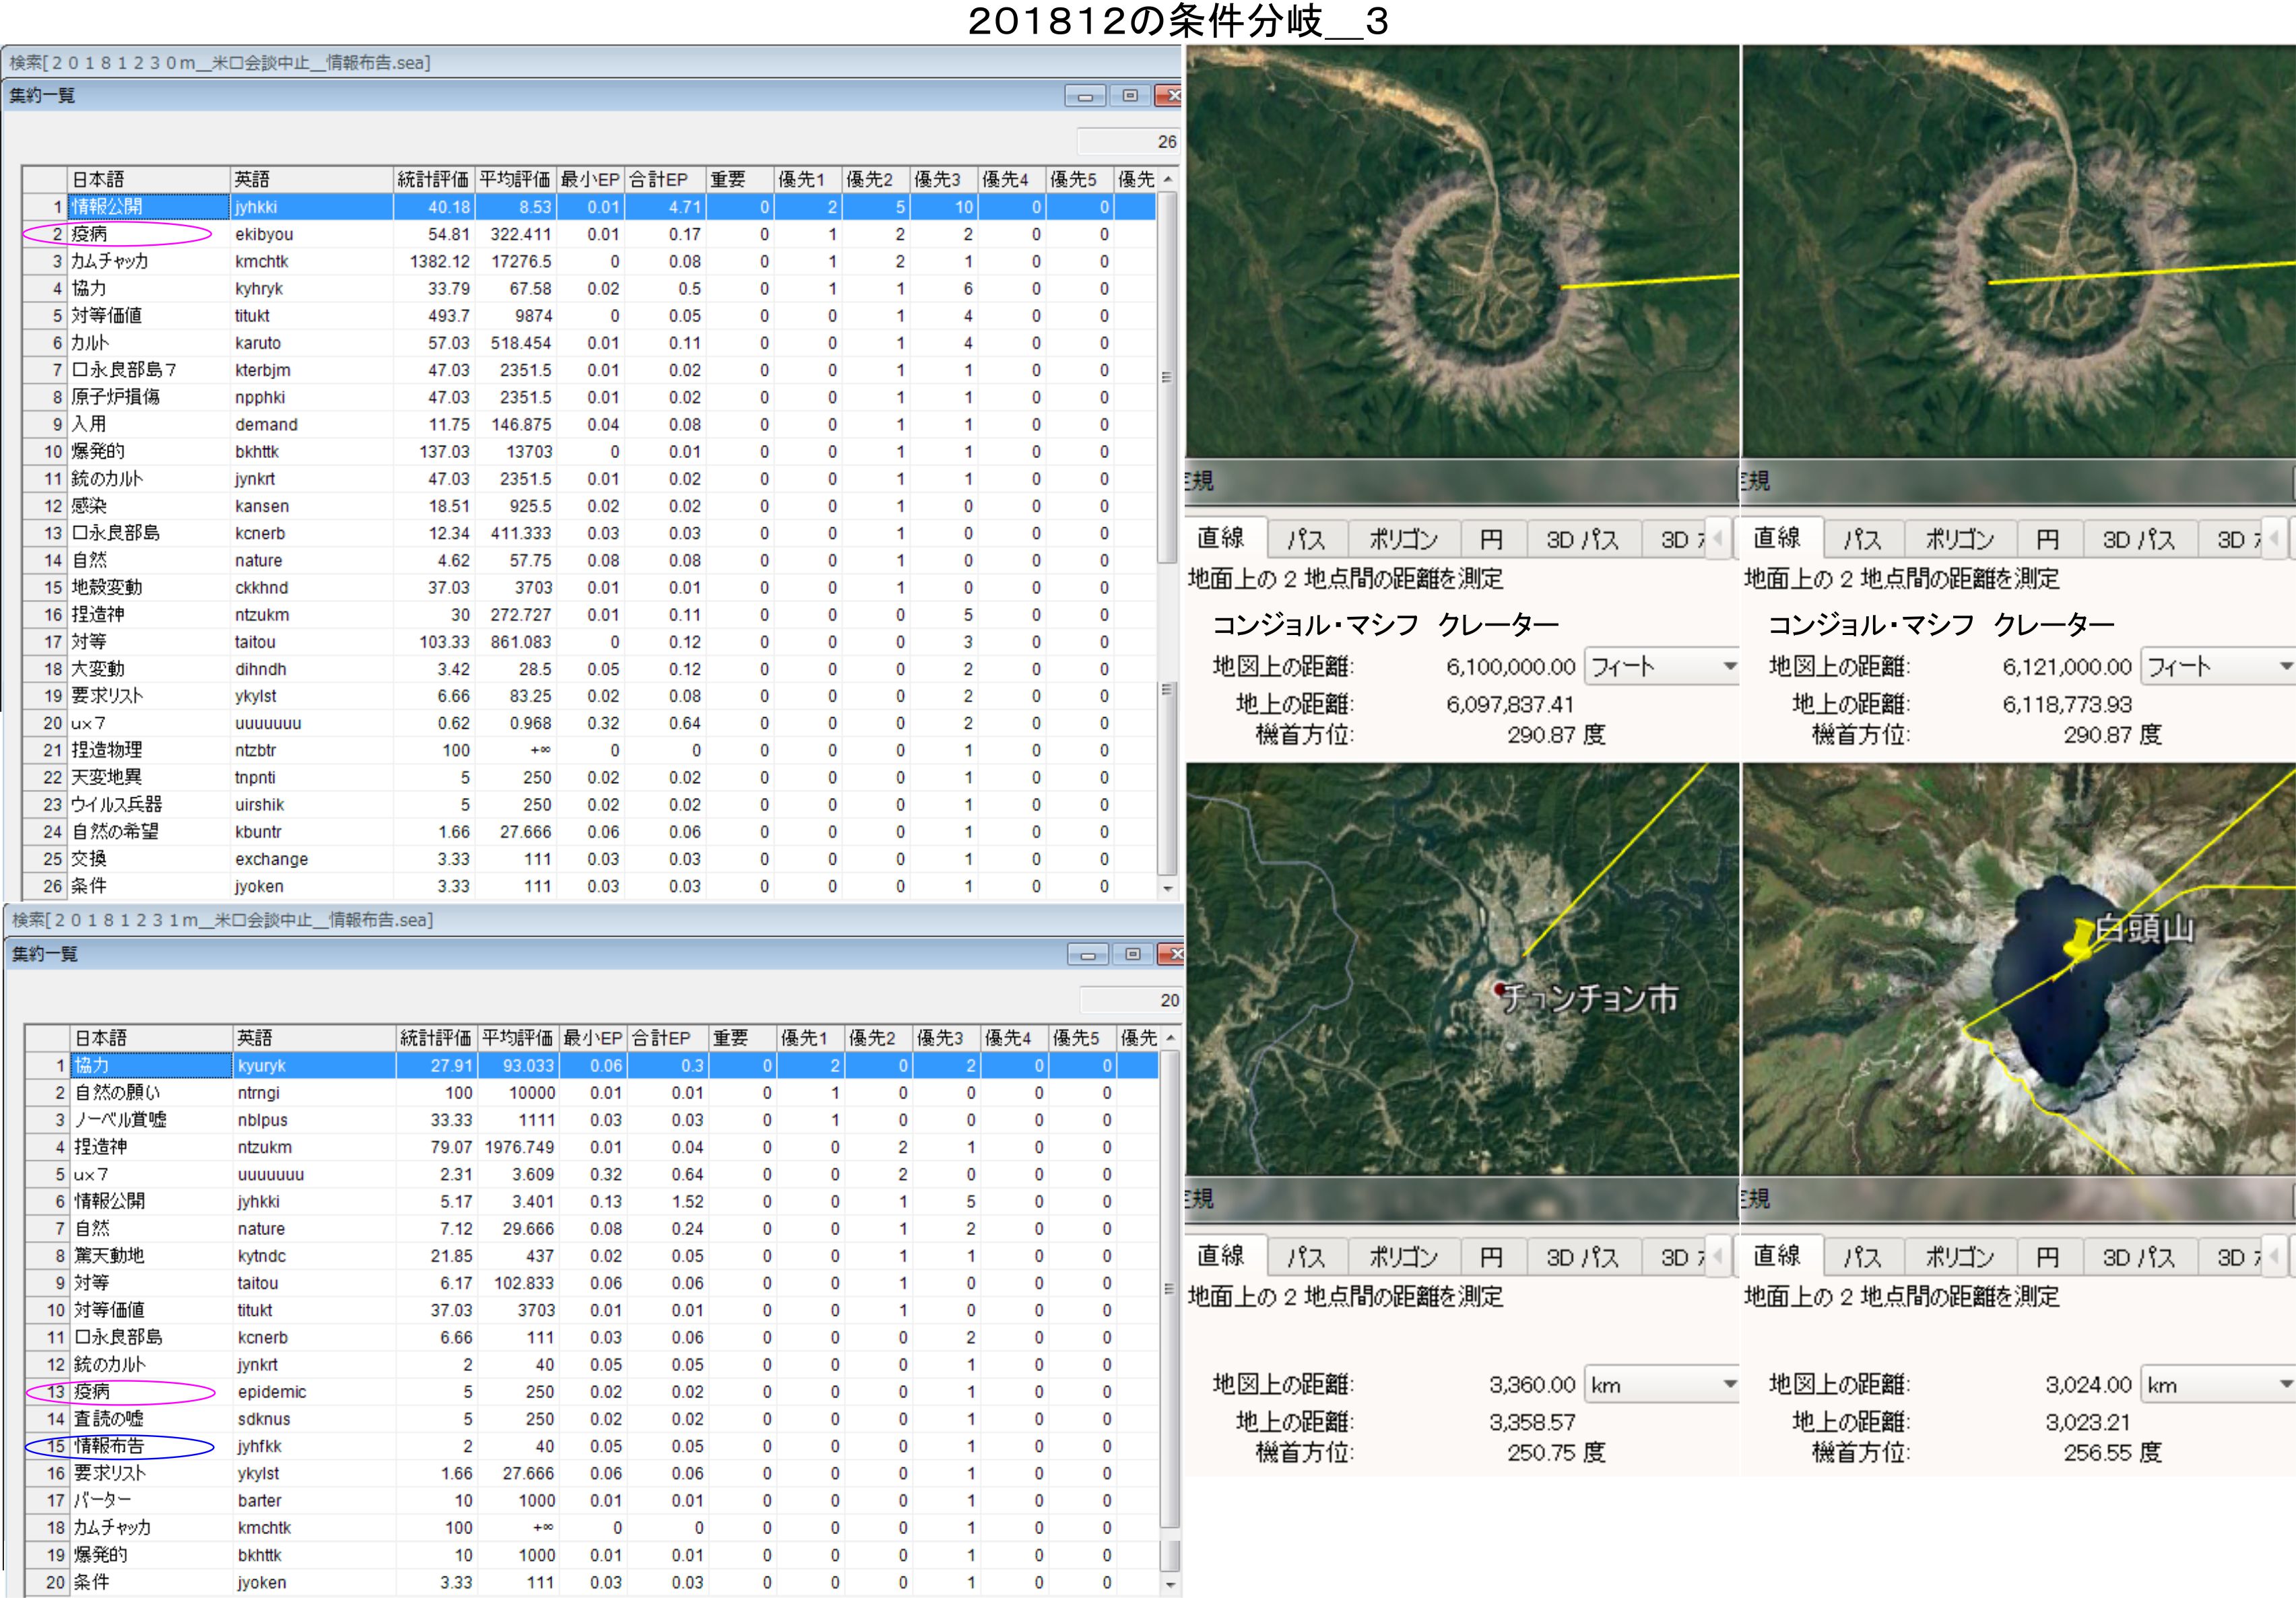Click tab-scroll arrow in the 6,100,000.00 ruler panel
This screenshot has height=1598, width=2296.
coord(1718,539)
